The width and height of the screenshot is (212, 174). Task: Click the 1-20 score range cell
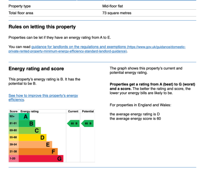(13, 159)
